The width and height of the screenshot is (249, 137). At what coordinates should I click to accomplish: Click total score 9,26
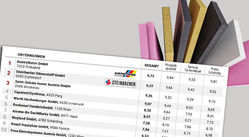coord(149,95)
